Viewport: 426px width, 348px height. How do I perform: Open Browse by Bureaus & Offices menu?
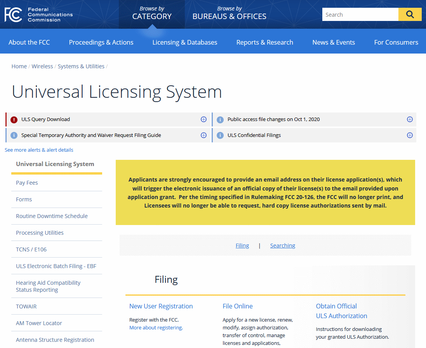229,13
